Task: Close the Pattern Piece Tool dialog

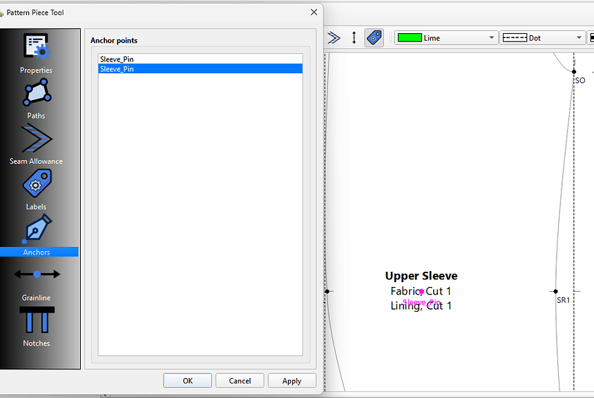Action: (314, 12)
